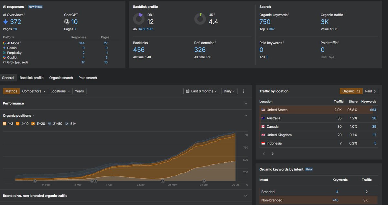Click the United Kingdom flag icon
Image resolution: width=388 pixels, height=205 pixels.
263,135
